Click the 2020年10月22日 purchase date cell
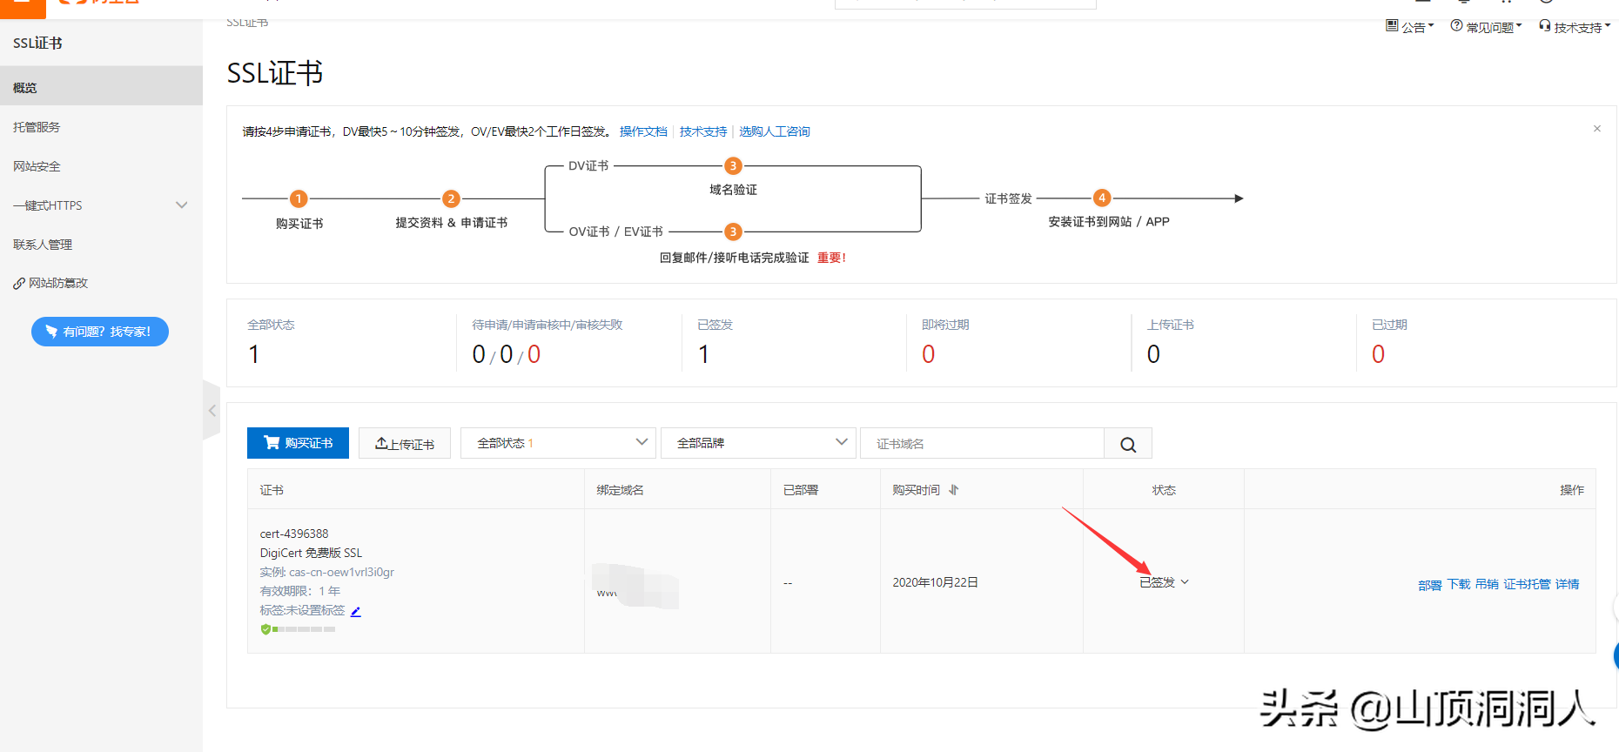Image resolution: width=1619 pixels, height=752 pixels. point(935,582)
